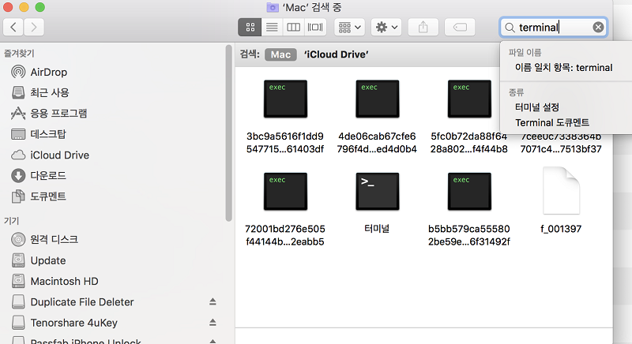Switch to column view mode

293,27
